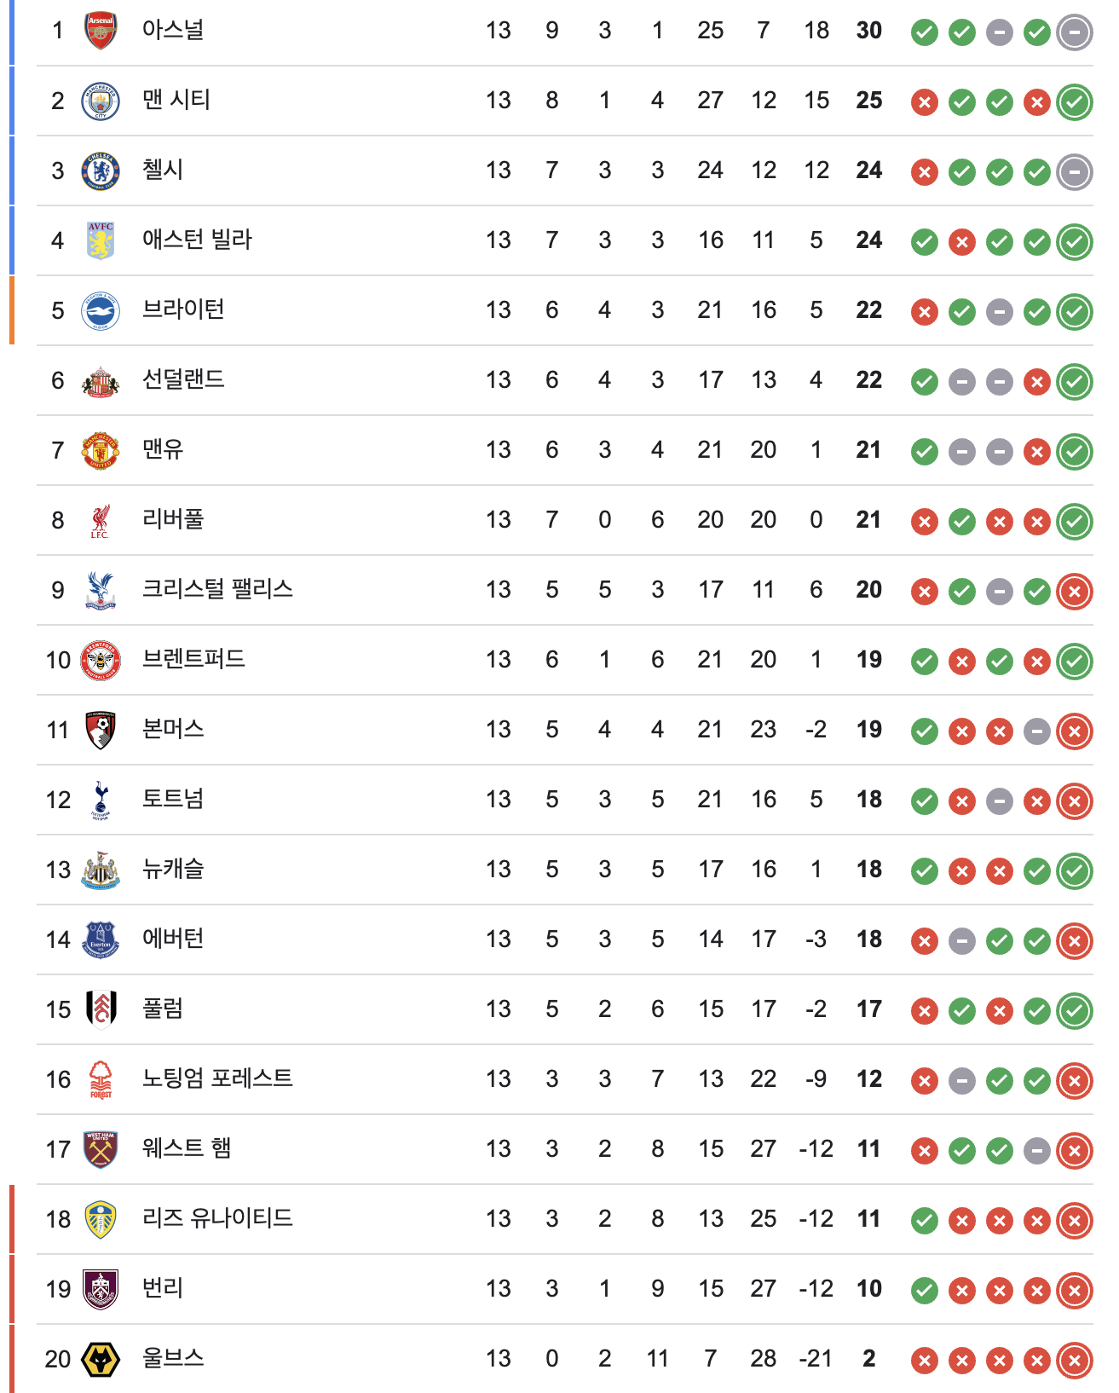Image resolution: width=1119 pixels, height=1393 pixels.
Task: Click the West Ham crossed-hammers crest
Action: tap(101, 1149)
